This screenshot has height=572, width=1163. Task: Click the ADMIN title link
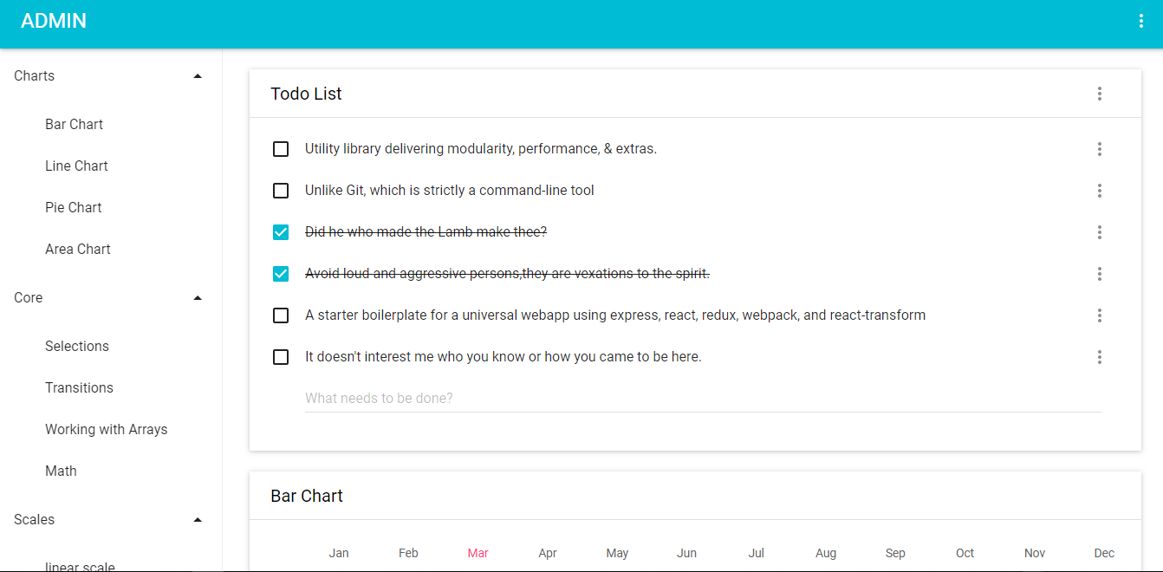pyautogui.click(x=54, y=21)
